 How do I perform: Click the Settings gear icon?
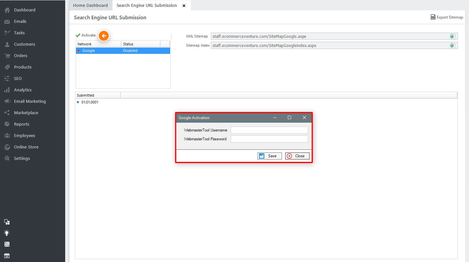(7, 159)
